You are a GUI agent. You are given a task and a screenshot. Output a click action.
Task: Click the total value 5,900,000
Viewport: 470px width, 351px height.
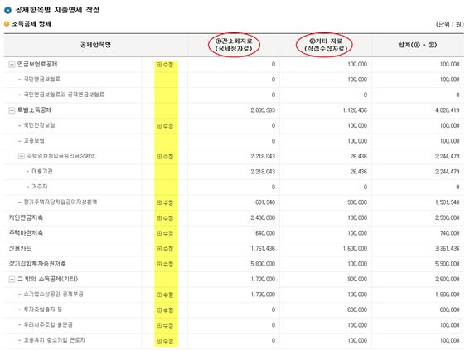(448, 264)
